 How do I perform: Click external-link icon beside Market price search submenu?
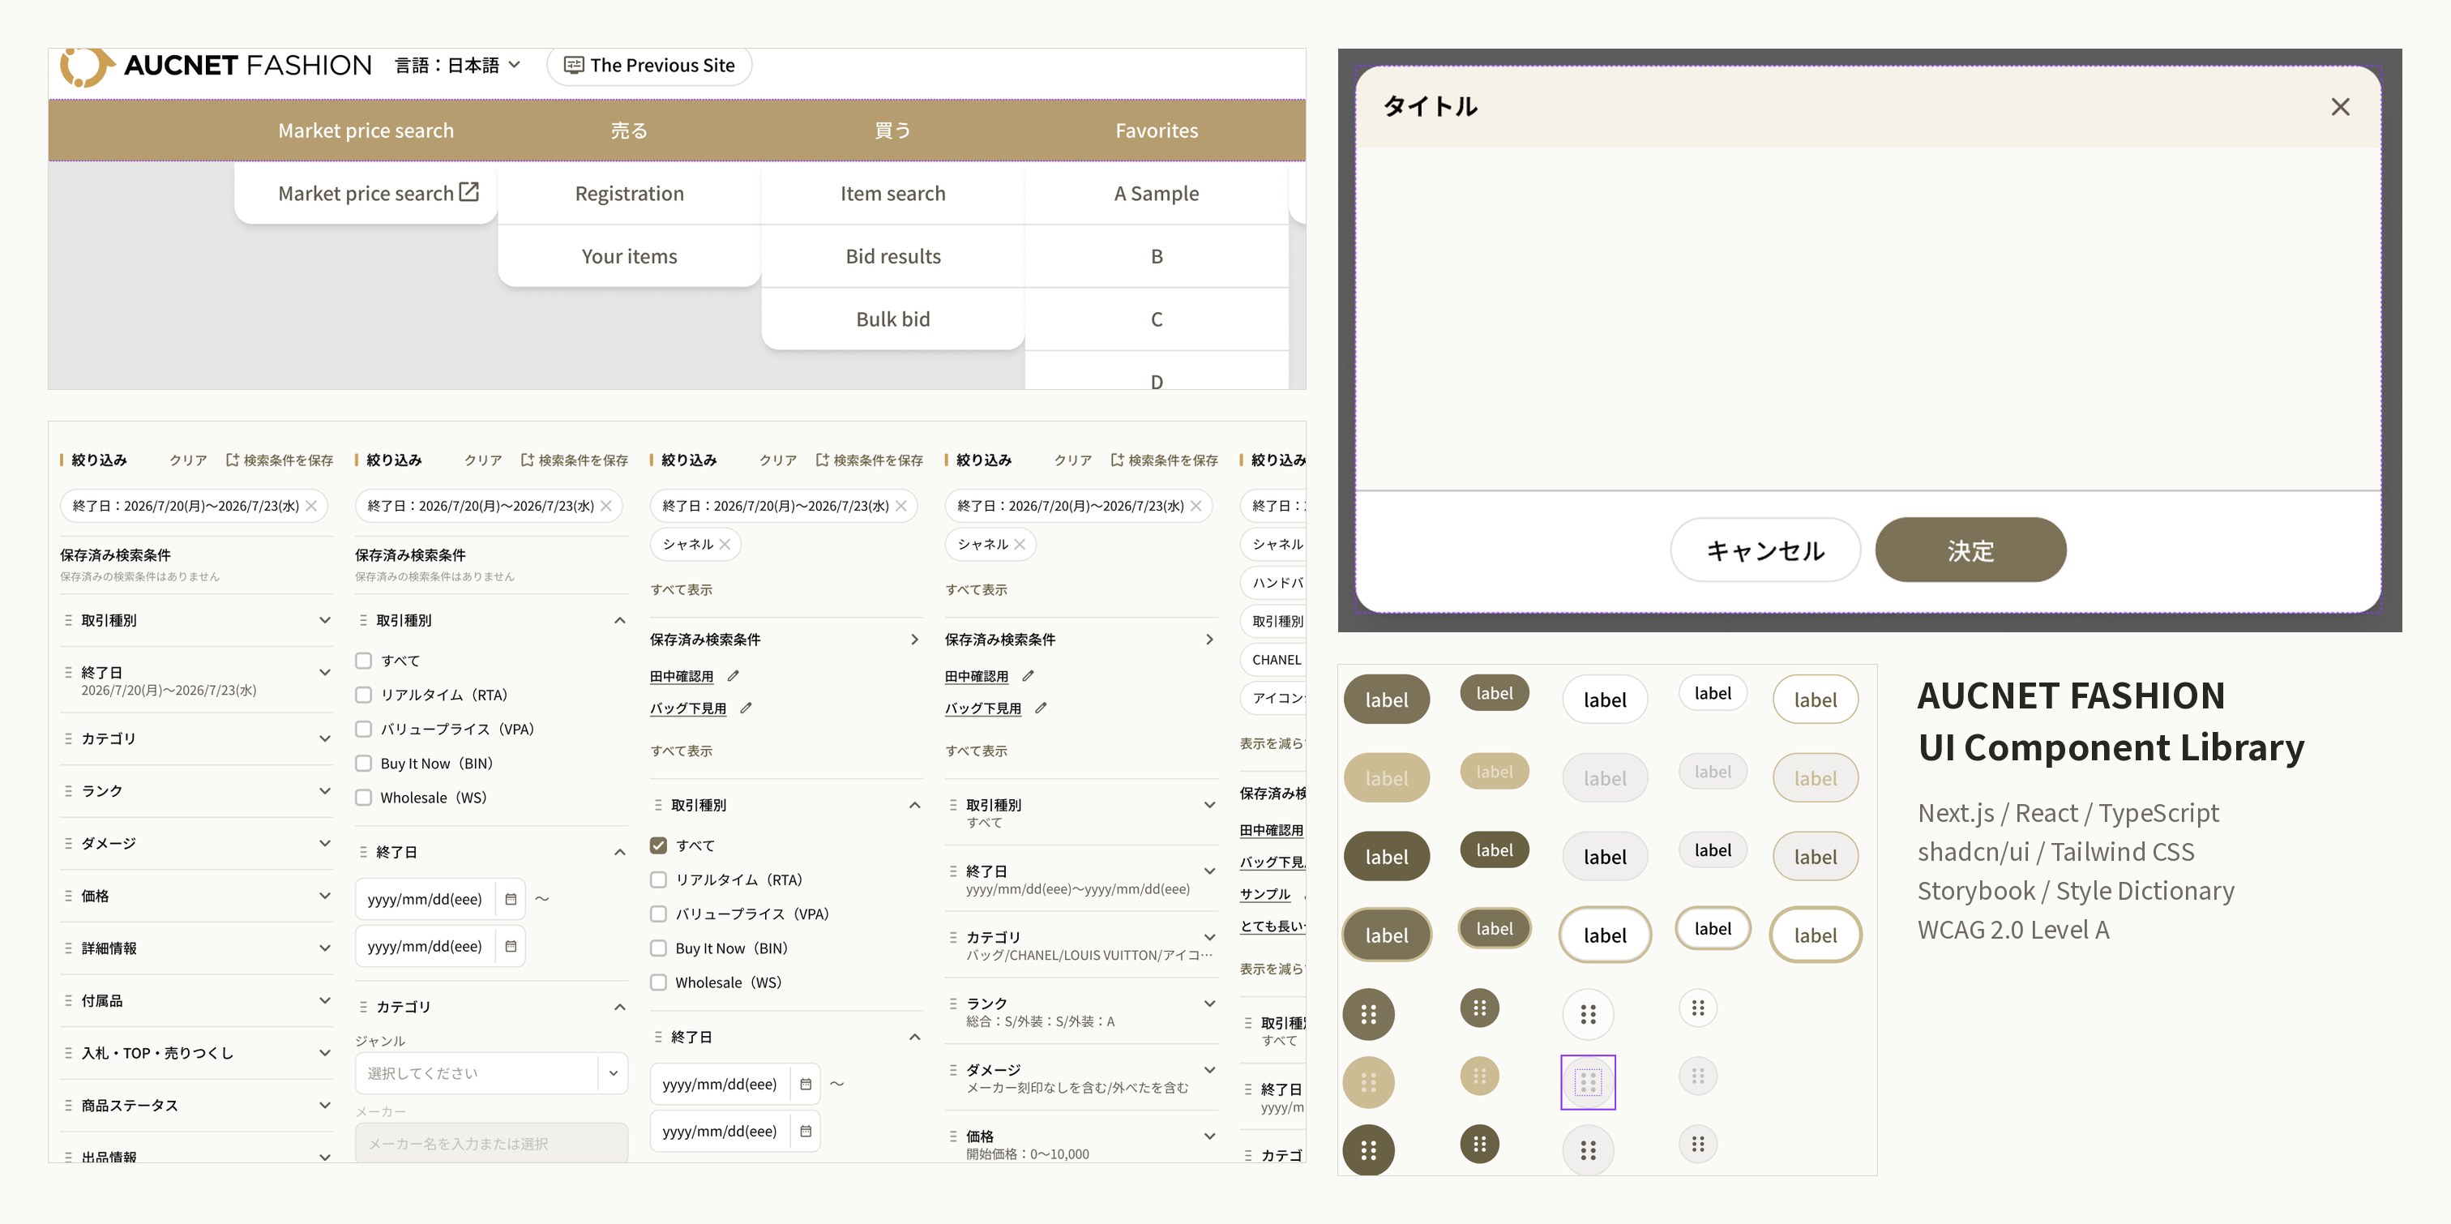[x=469, y=192]
